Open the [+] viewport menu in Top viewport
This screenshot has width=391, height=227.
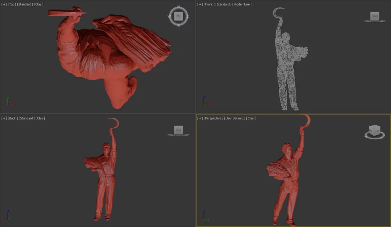3,4
